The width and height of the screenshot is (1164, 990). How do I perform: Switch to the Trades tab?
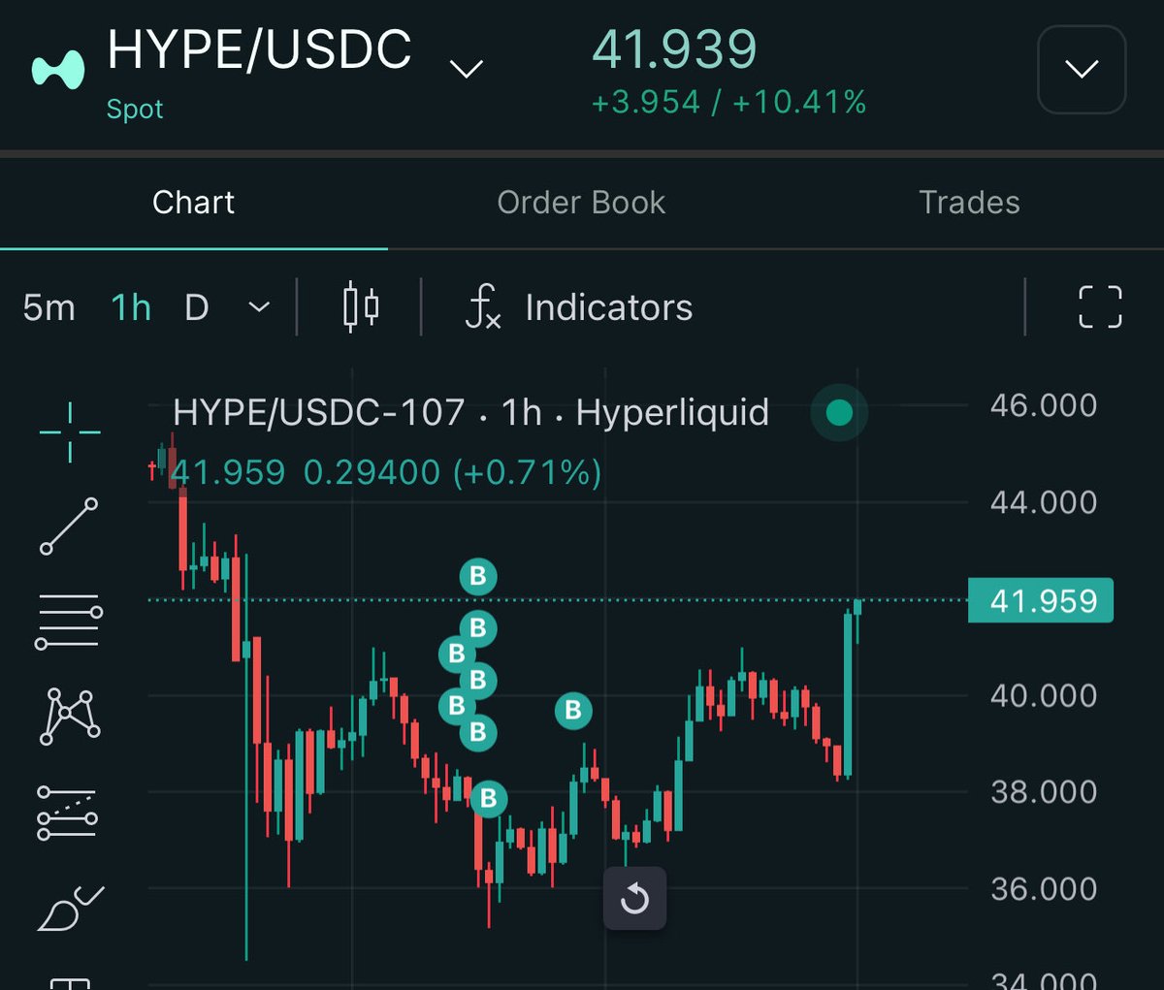[969, 202]
